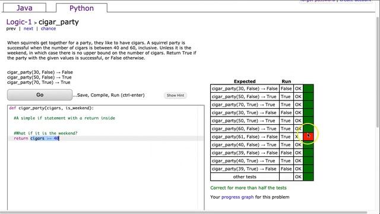Click the 'other tests' row label
Image resolution: width=380 pixels, height=214 pixels.
(245, 177)
